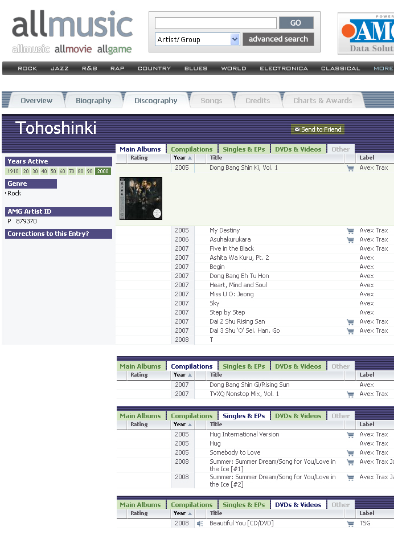
Task: Open the Overview tab
Action: [x=36, y=101]
